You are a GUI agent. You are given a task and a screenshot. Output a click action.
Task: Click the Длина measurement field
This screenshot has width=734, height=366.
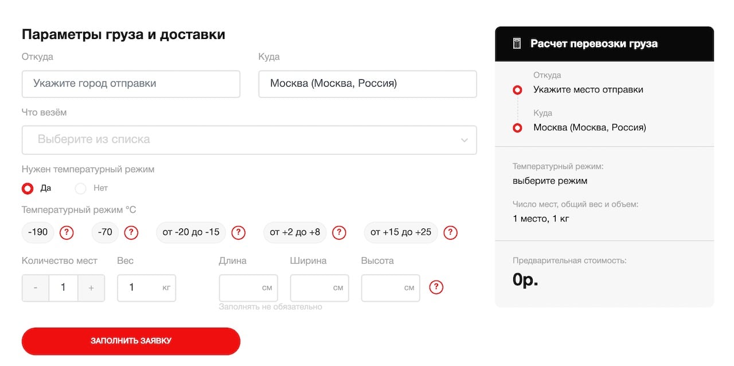coord(248,287)
